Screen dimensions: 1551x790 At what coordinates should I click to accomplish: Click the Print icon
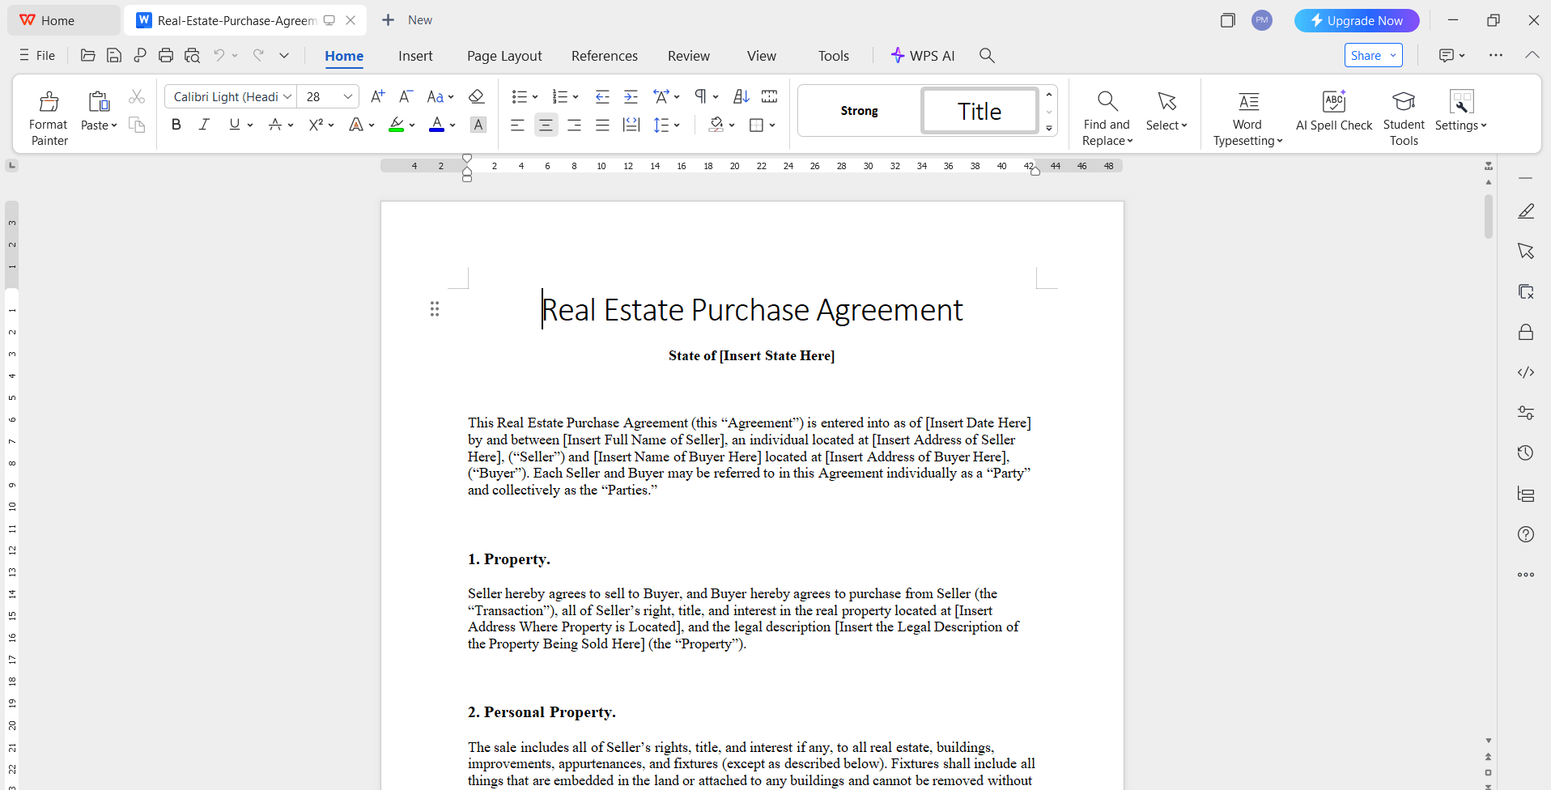point(166,55)
